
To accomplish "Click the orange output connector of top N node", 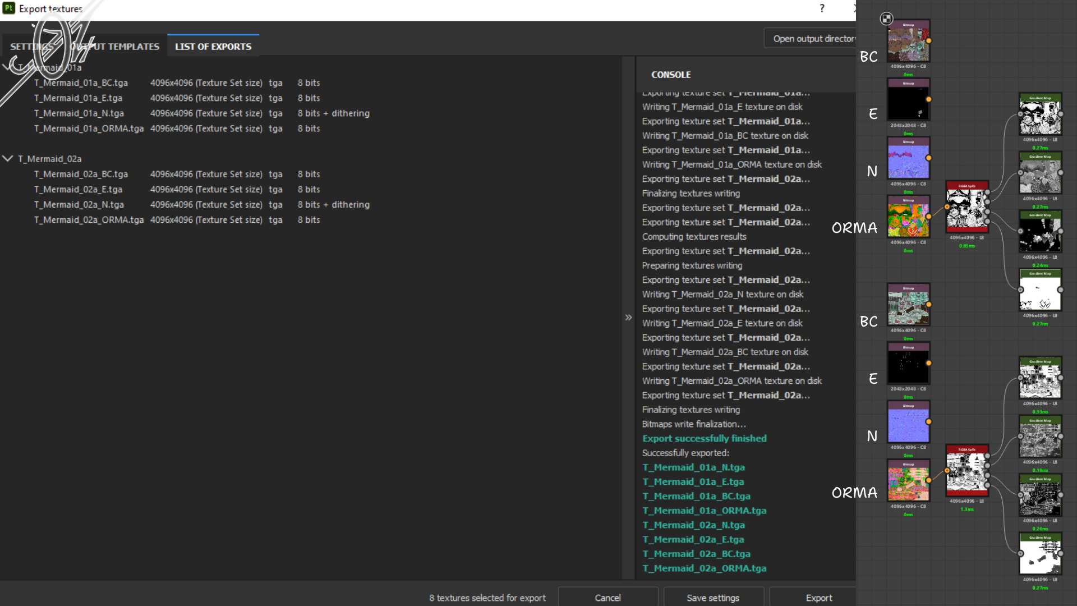I will 928,158.
